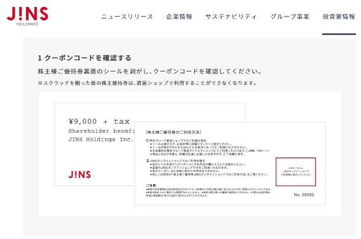Click the red-outlined seal box on coupon
361x239 pixels.
(295, 171)
